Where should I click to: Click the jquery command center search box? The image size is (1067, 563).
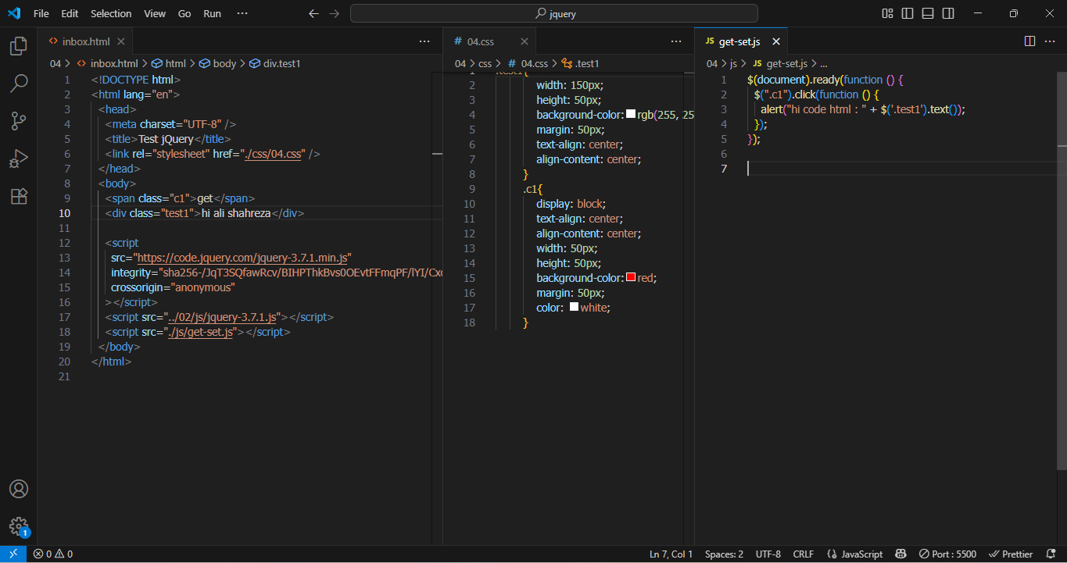click(554, 13)
